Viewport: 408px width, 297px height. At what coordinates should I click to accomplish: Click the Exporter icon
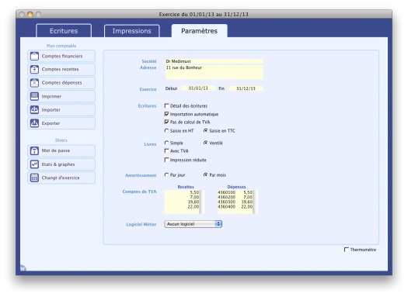[35, 123]
